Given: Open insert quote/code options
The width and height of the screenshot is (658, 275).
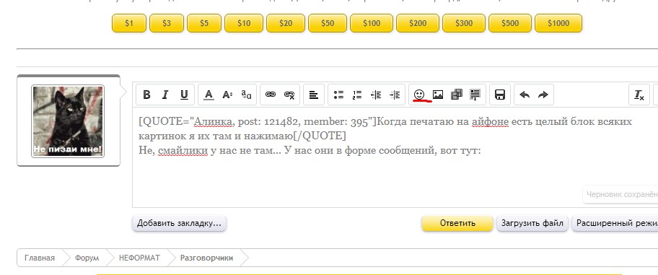Looking at the screenshot, I should [x=475, y=95].
